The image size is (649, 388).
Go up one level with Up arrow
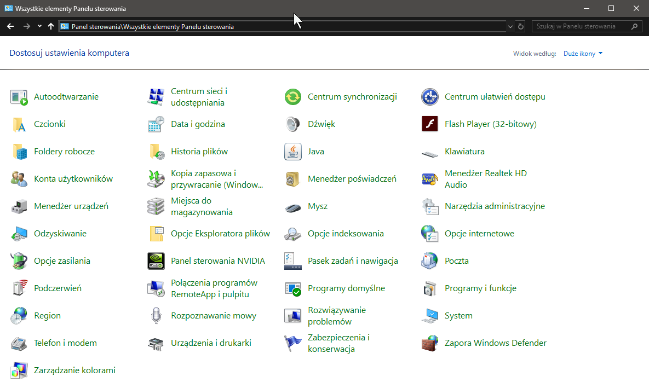(x=51, y=26)
